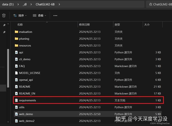The image size is (172, 126).
Task: Expand chevron after data (D:) breadcrumb
Action: click(x=18, y=4)
